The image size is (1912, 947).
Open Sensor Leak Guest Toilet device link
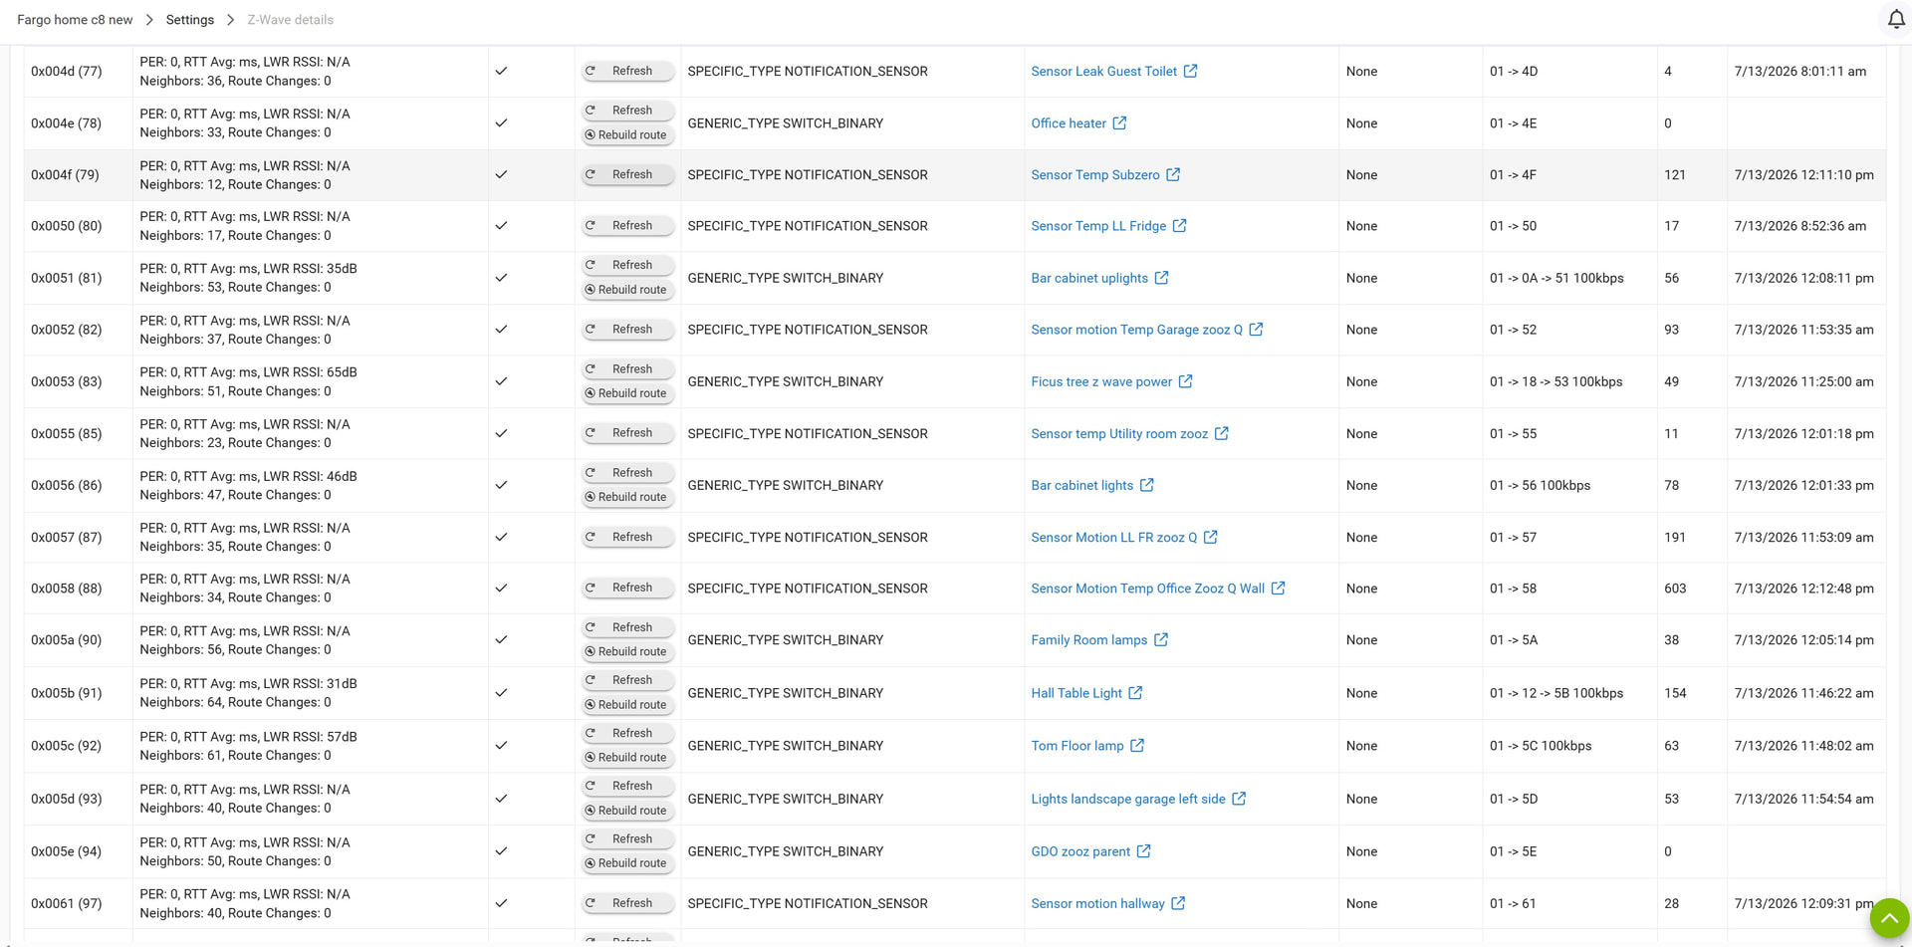tap(1103, 71)
